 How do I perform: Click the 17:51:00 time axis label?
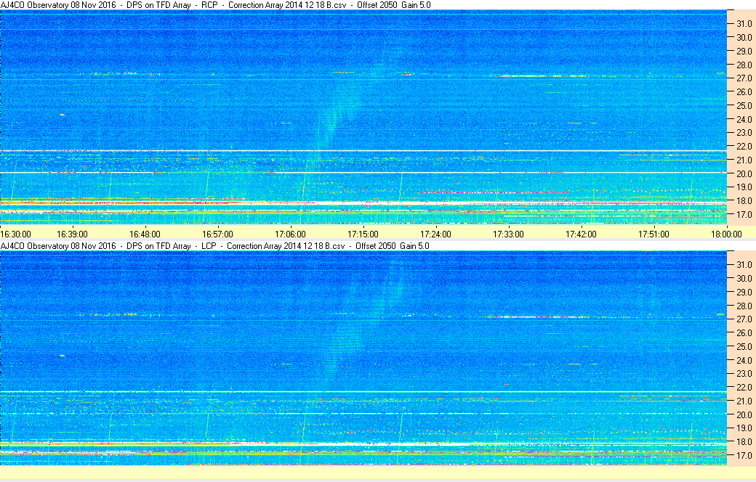[x=654, y=234]
